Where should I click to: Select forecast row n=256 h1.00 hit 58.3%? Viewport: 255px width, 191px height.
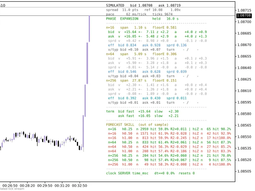pos(170,164)
